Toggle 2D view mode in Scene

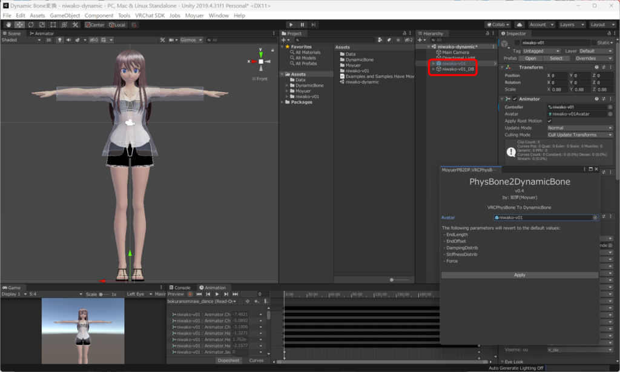click(x=48, y=40)
